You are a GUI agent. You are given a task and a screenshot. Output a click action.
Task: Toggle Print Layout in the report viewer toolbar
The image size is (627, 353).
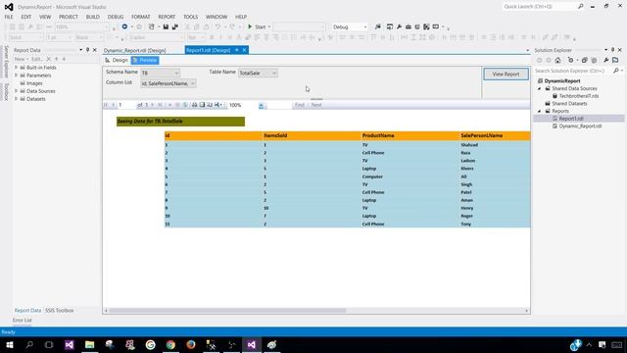pos(203,105)
